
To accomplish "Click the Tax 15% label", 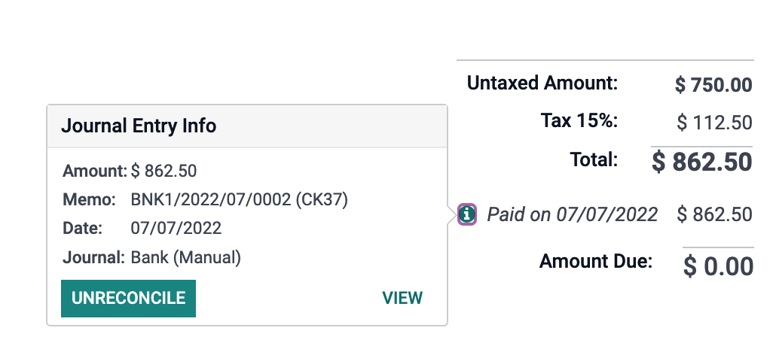I will tap(579, 120).
